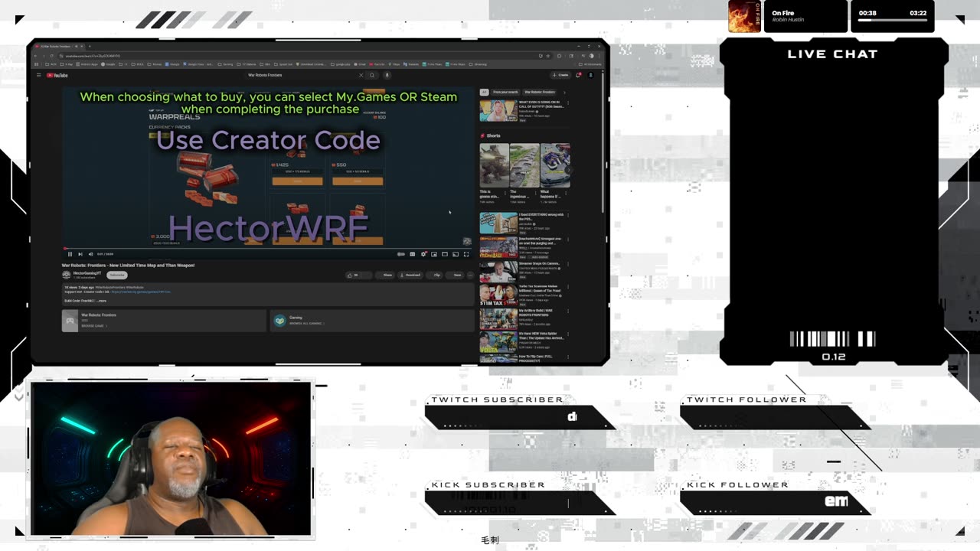
Task: Focus the YouTube search box
Action: click(300, 75)
